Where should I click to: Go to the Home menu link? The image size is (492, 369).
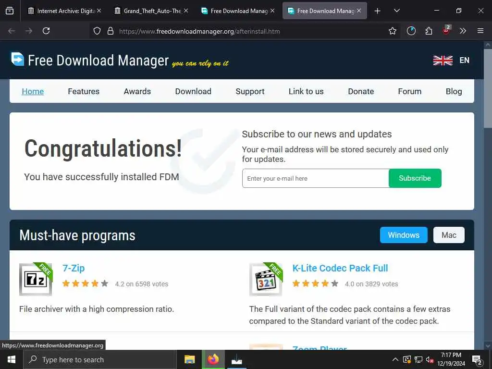(33, 91)
